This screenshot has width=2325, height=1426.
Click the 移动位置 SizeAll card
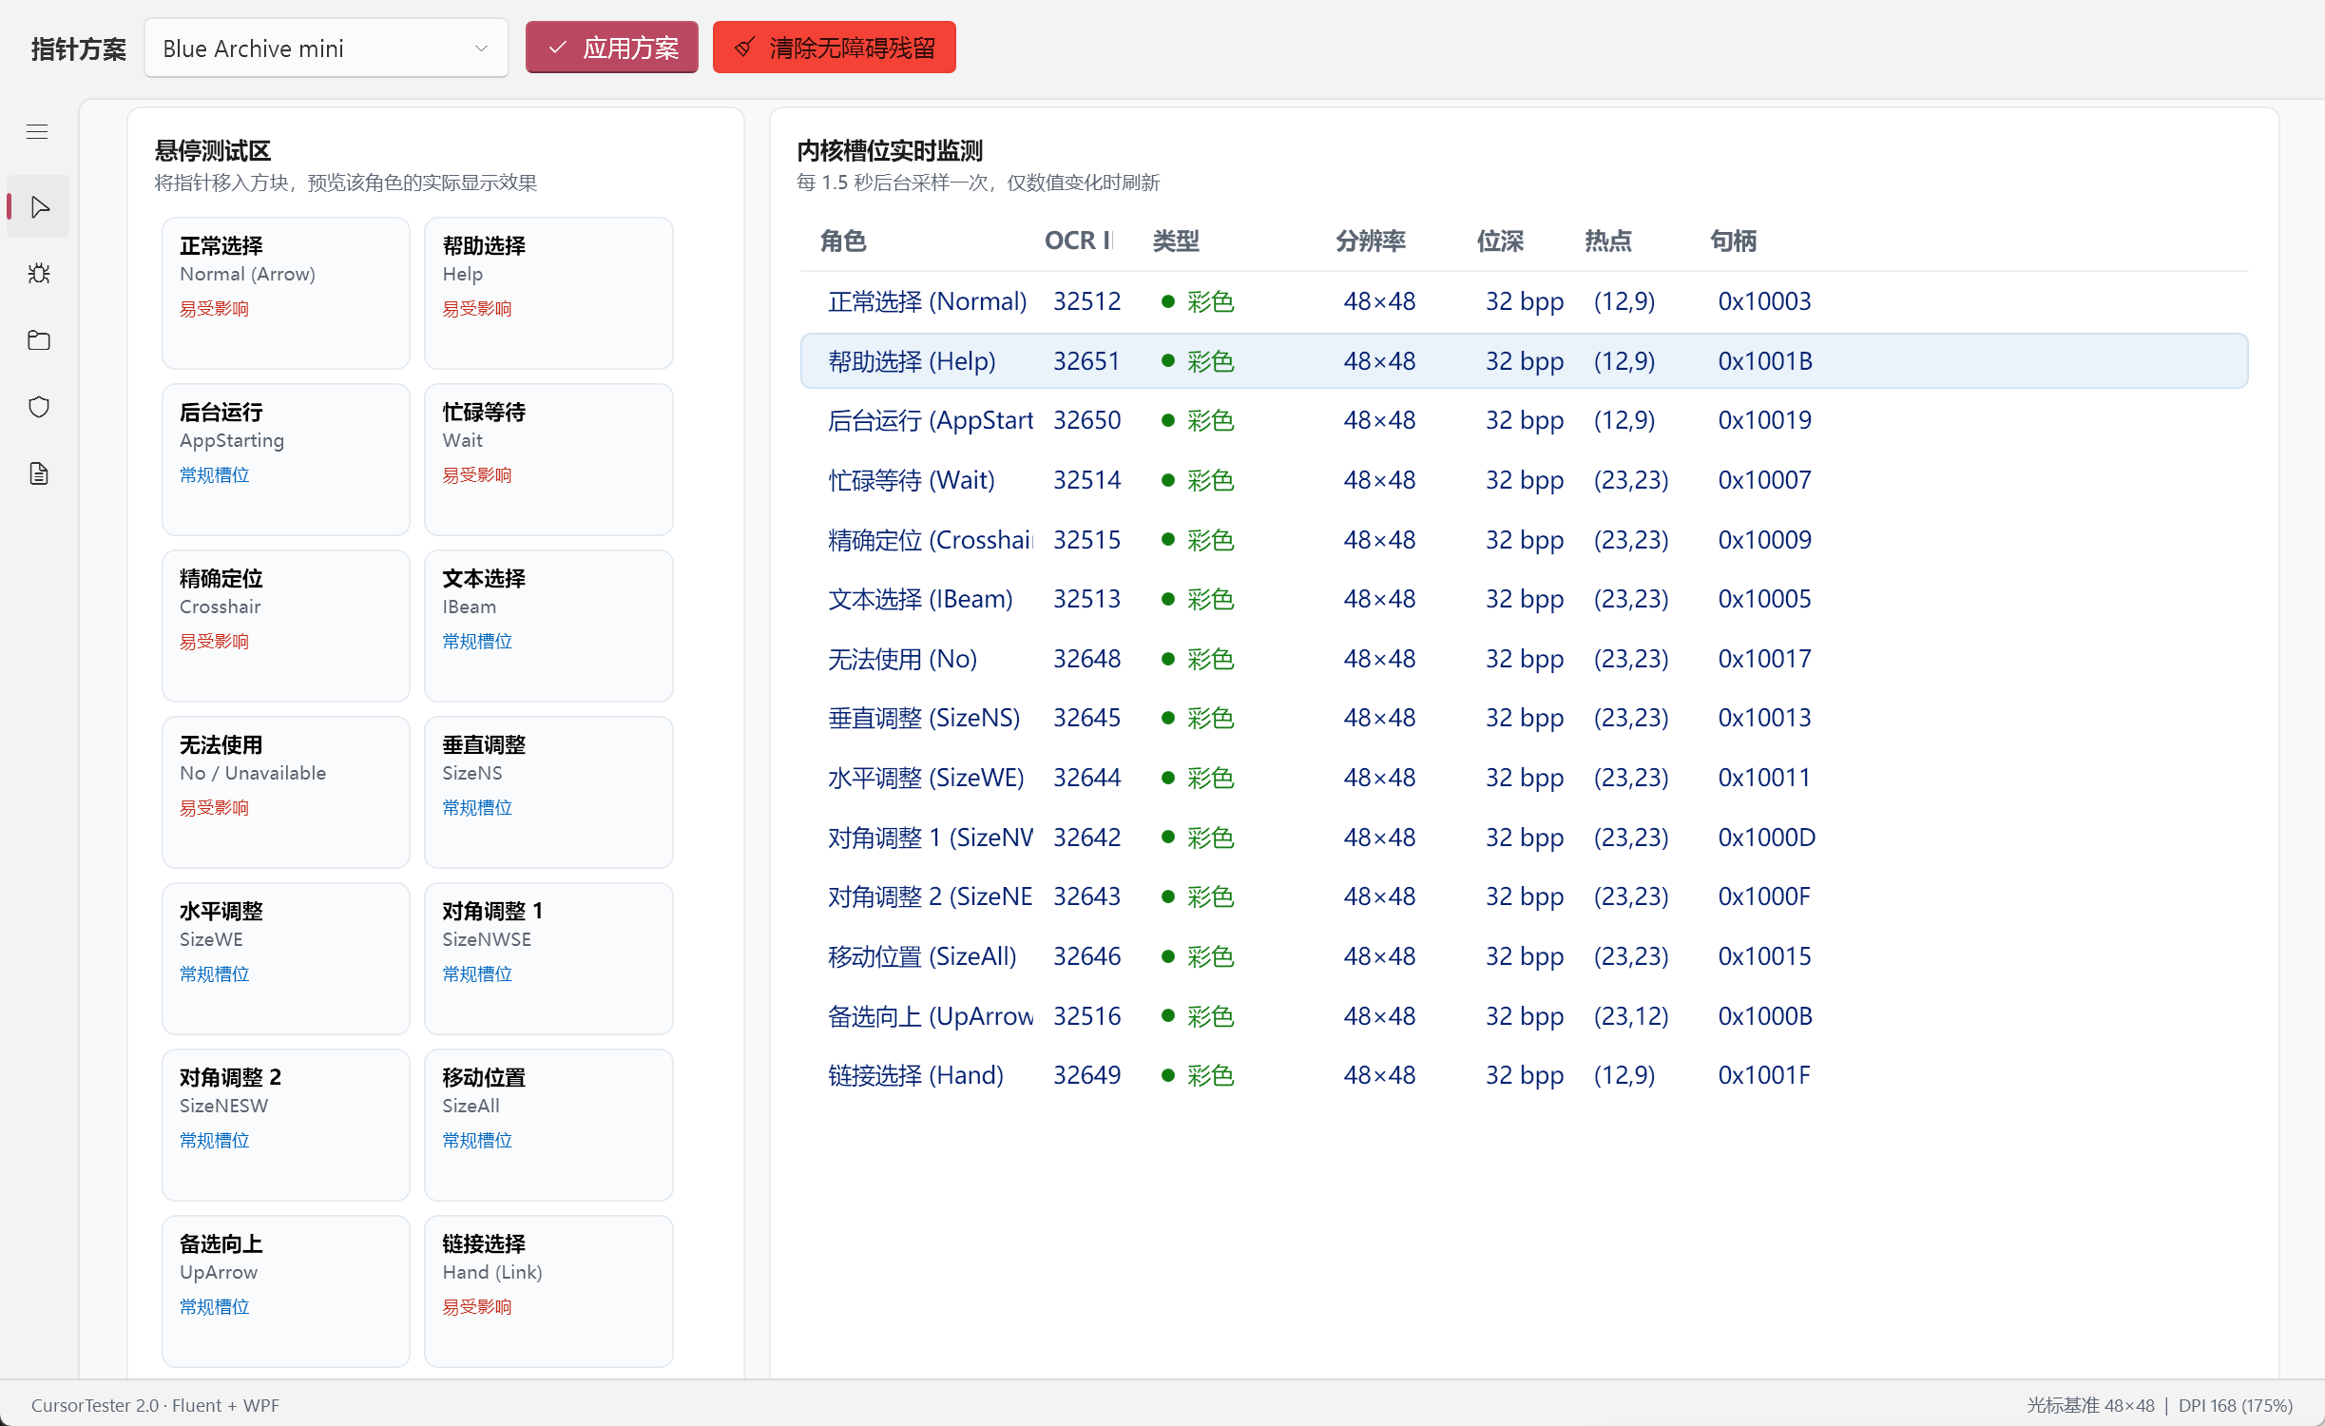click(548, 1125)
